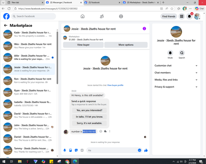
Task: Open the Wes conversation
Action: tap(28, 46)
